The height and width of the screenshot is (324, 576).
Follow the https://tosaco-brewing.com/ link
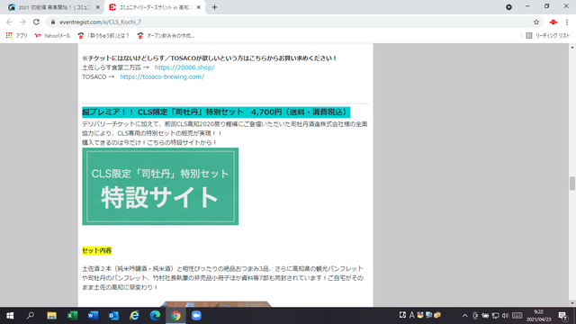pos(162,76)
